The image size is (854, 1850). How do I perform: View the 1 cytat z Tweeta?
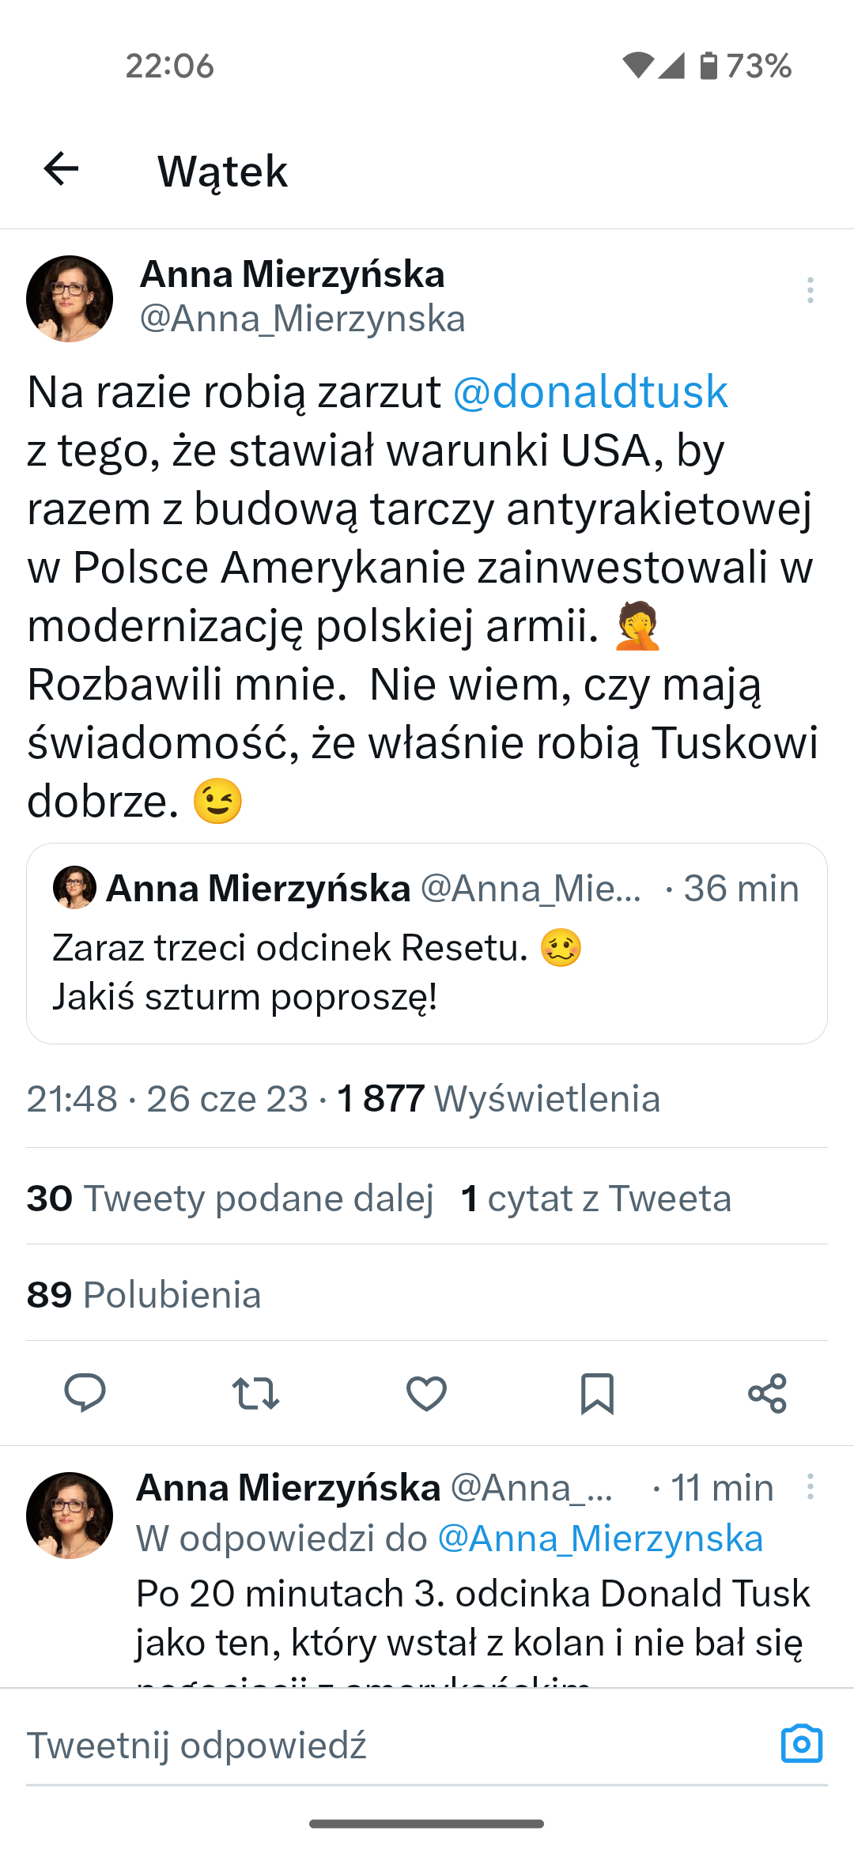tap(596, 1198)
